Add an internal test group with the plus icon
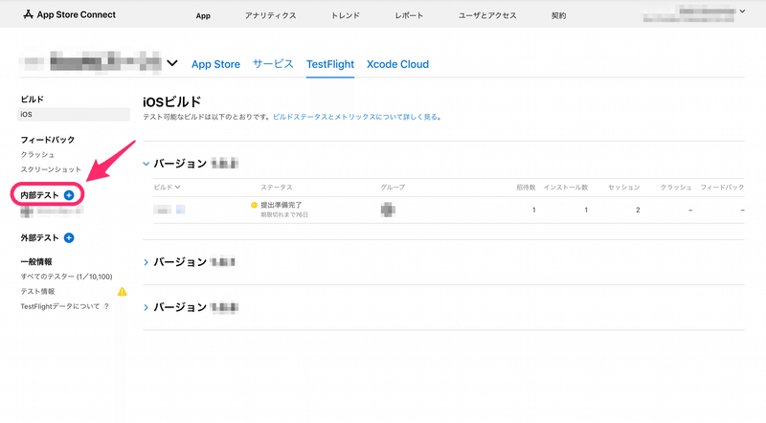Screen dimensions: 766x423 (69, 195)
